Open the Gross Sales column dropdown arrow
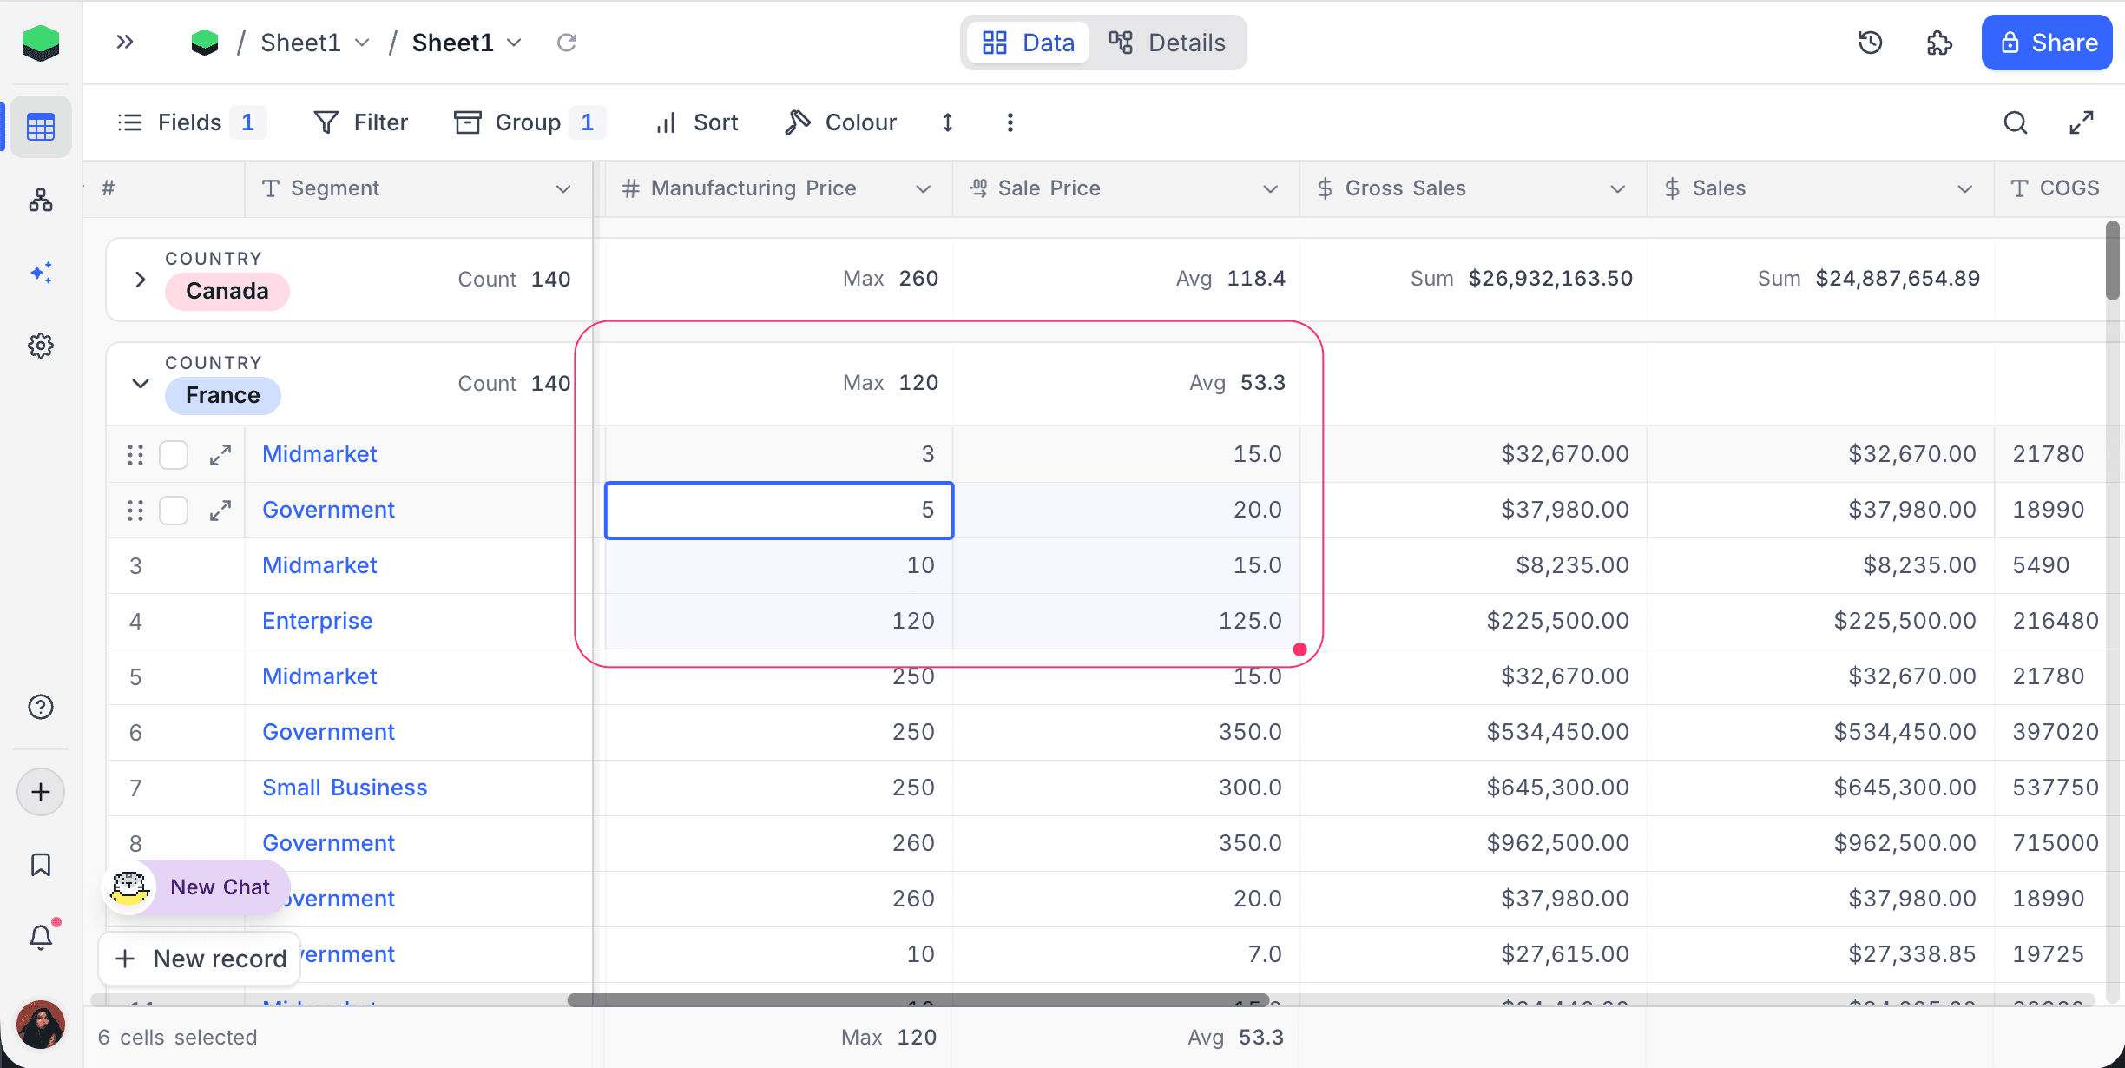 [x=1618, y=188]
